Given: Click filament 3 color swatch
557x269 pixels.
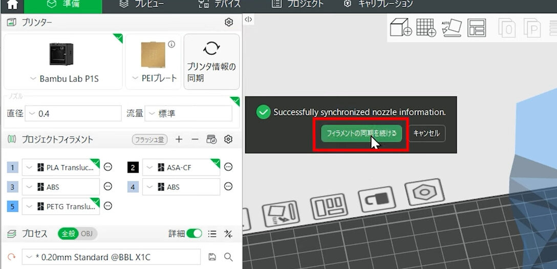Looking at the screenshot, I should (x=12, y=187).
